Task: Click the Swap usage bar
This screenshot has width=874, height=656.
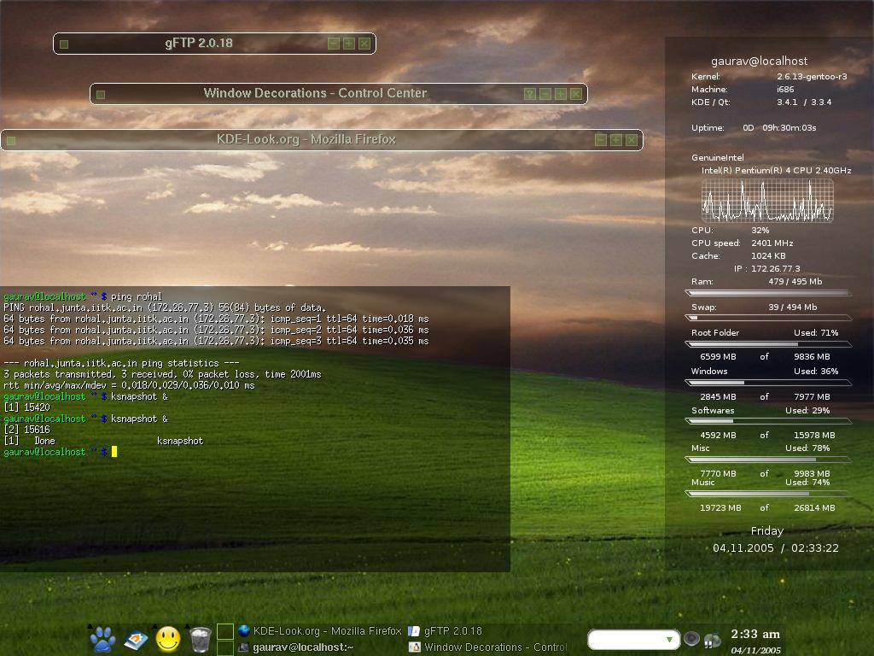Action: click(x=767, y=318)
